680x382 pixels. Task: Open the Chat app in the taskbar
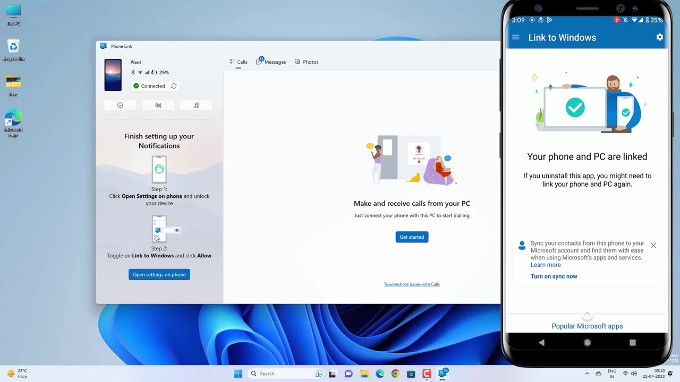click(348, 374)
